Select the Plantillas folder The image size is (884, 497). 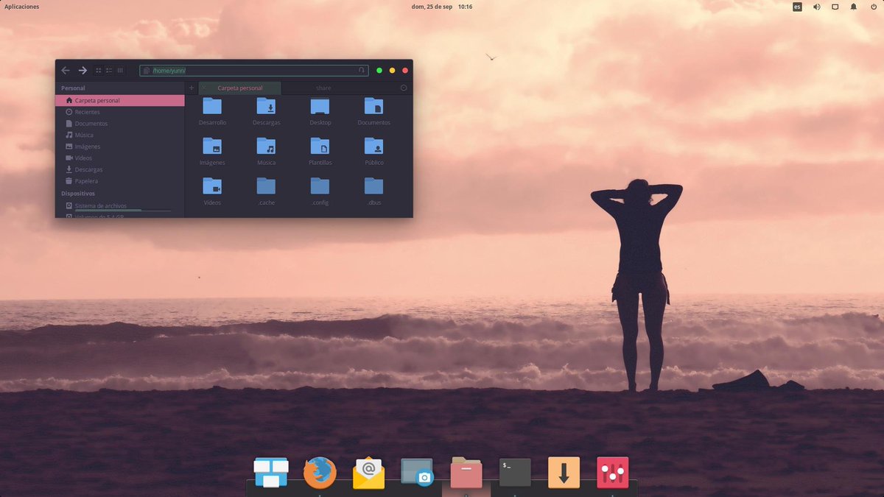[x=320, y=151]
